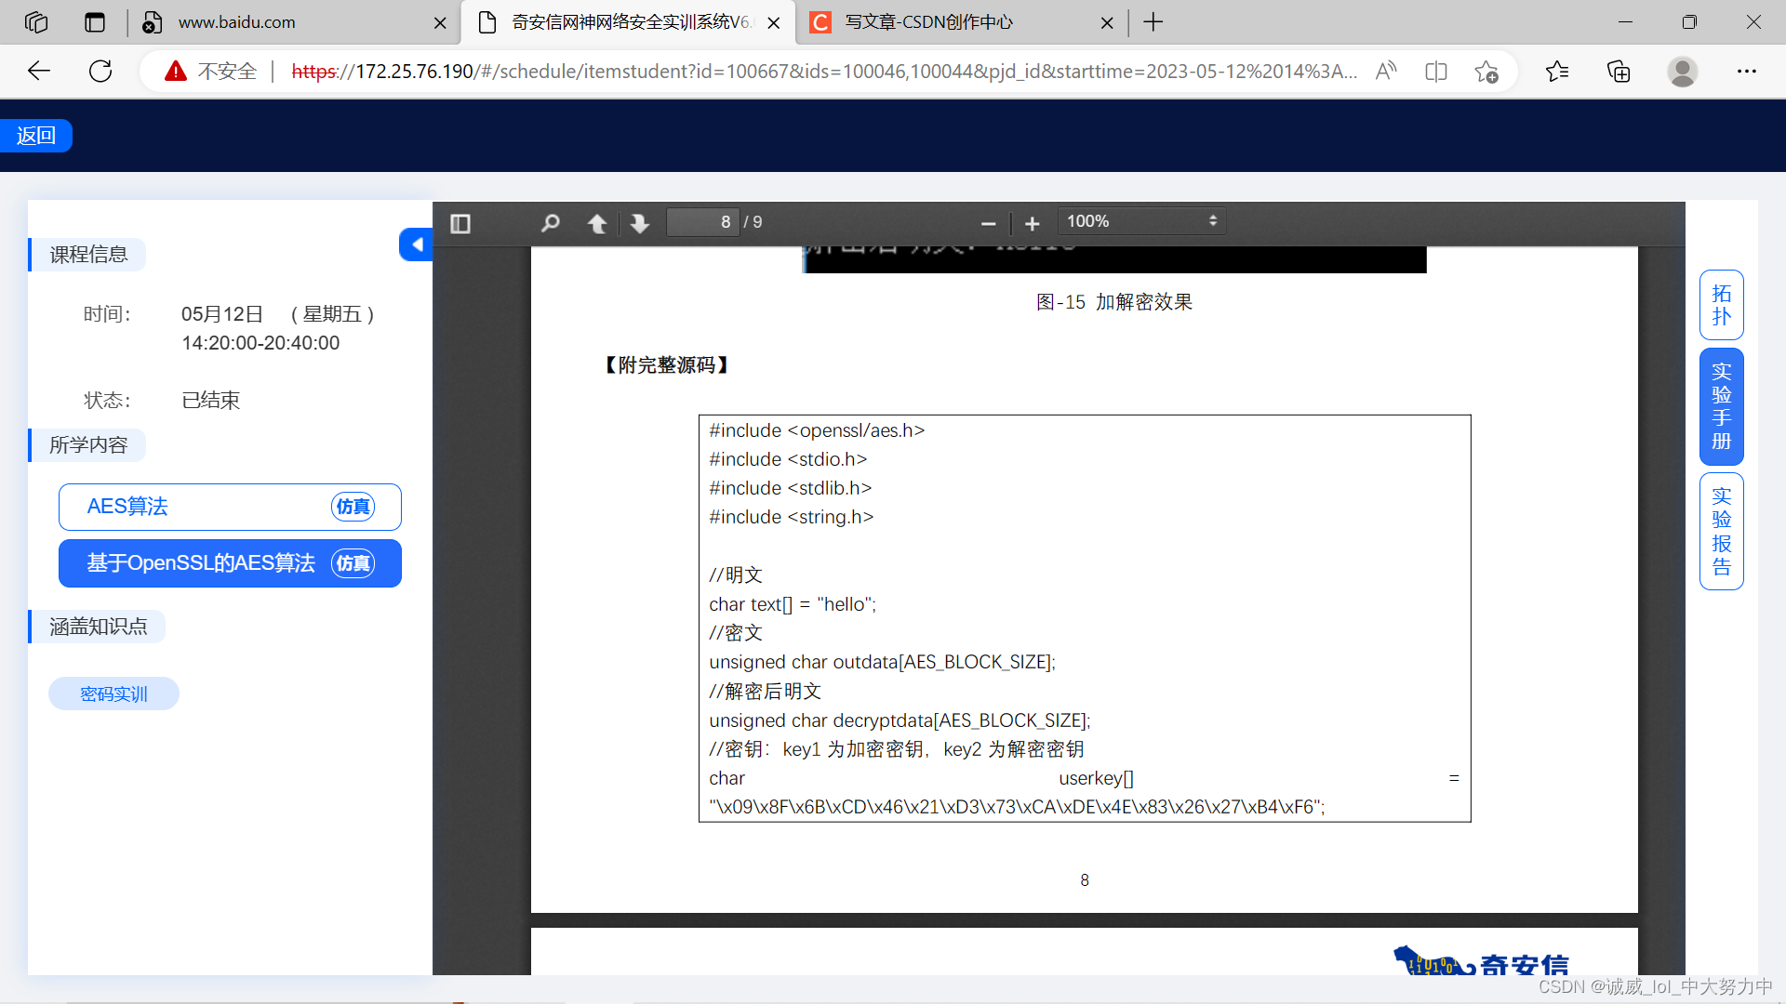This screenshot has width=1786, height=1004.
Task: Go to the previous PDF page
Action: 598,223
